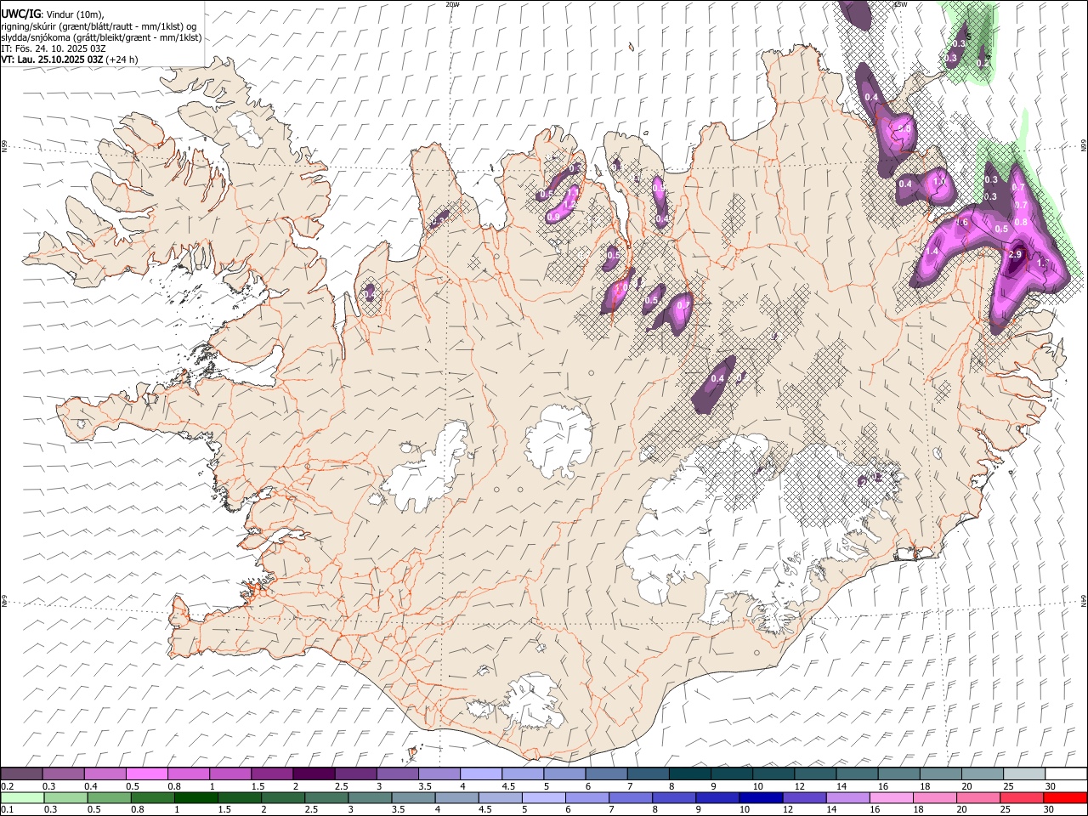Click the 0.6 value in the eastern snow band
This screenshot has height=816, width=1088.
962,223
